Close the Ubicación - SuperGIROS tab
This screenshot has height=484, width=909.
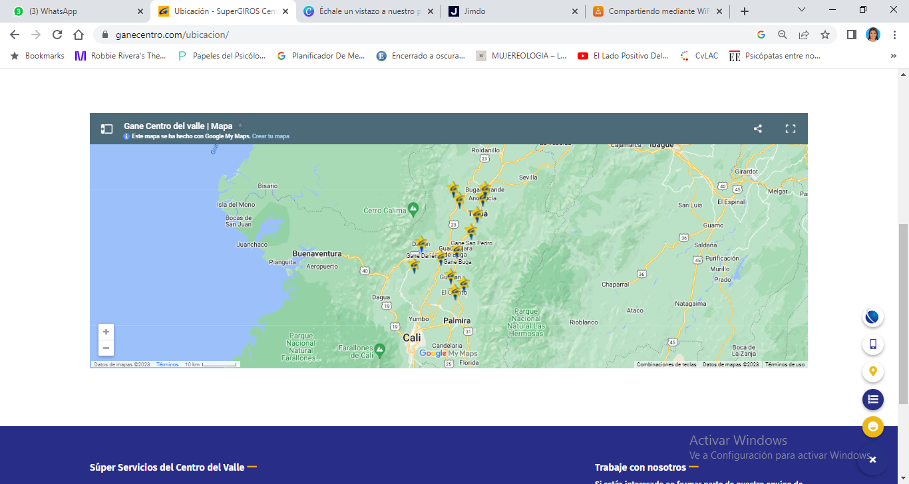pyautogui.click(x=285, y=11)
